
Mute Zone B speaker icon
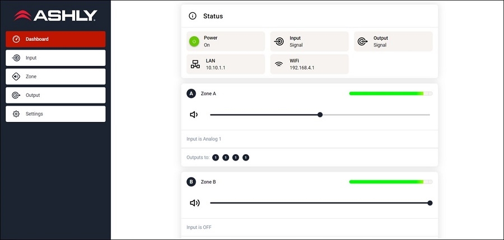tap(194, 203)
